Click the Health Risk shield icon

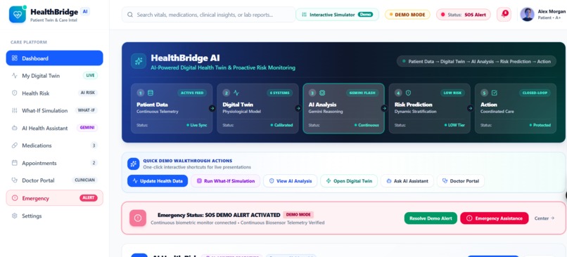[15, 93]
